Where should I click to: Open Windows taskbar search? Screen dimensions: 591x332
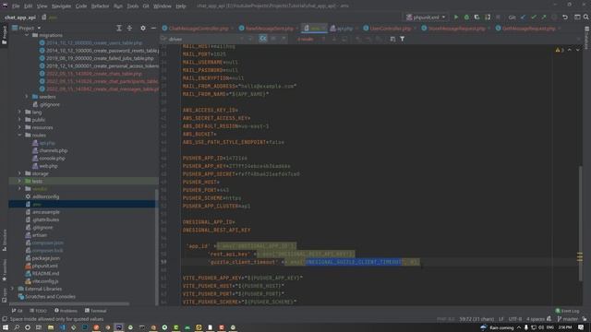[17, 327]
